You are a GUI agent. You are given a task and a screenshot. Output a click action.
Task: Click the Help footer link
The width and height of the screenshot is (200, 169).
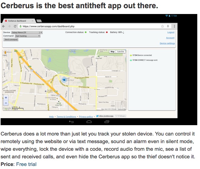[x=51, y=117]
